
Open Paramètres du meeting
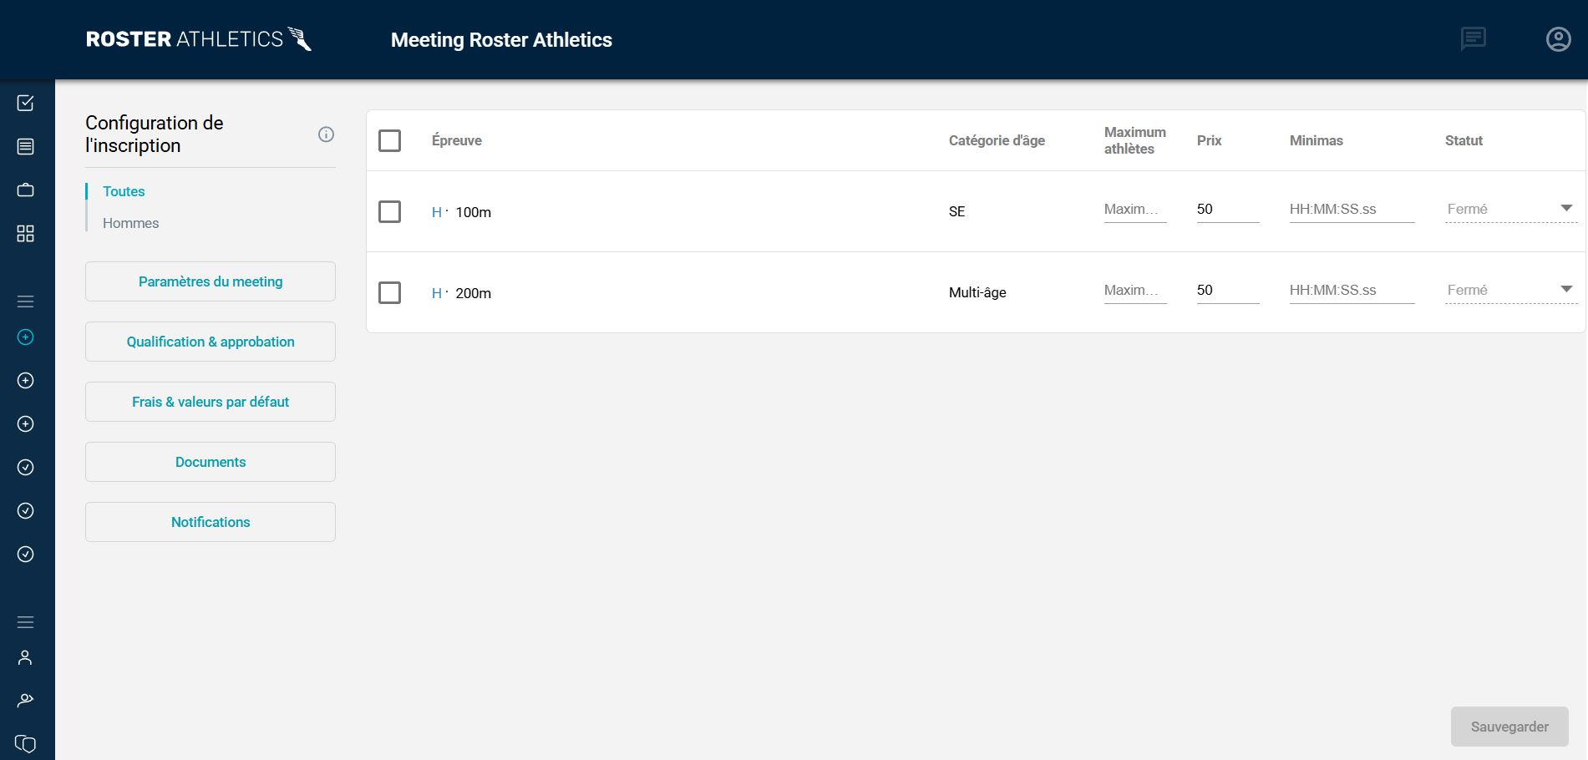(x=211, y=281)
